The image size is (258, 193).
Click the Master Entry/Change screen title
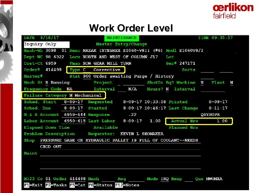tap(121, 44)
